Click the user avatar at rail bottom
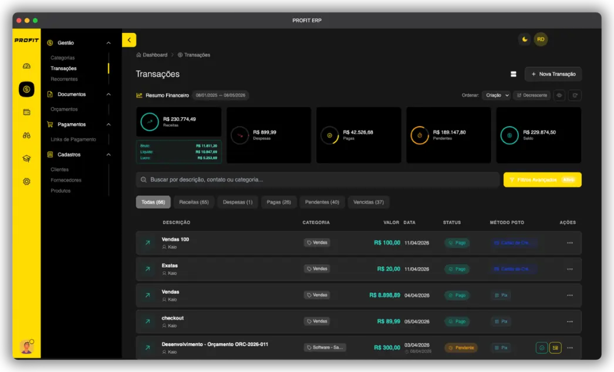Viewport: 614px width, 372px height. click(26, 347)
